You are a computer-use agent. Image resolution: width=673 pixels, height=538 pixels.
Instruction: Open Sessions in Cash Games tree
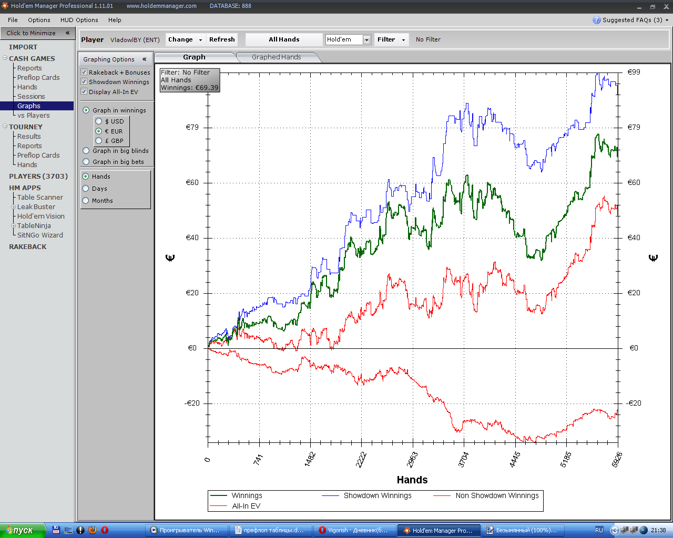pos(31,97)
